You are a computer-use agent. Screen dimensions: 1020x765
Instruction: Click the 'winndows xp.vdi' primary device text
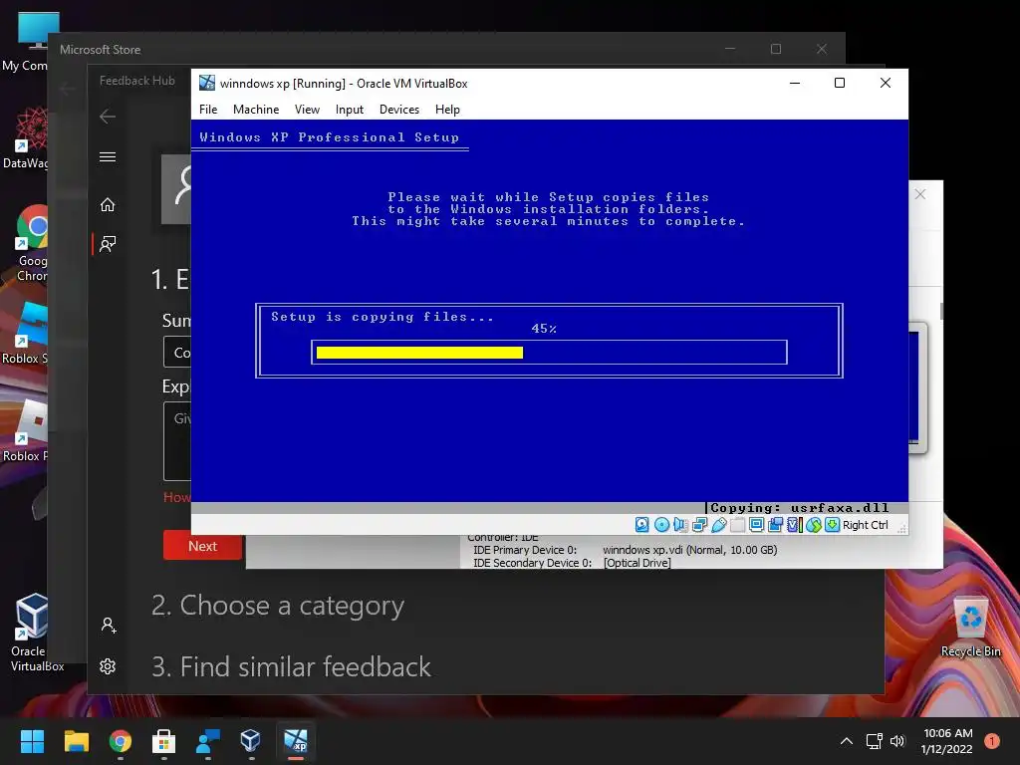690,550
